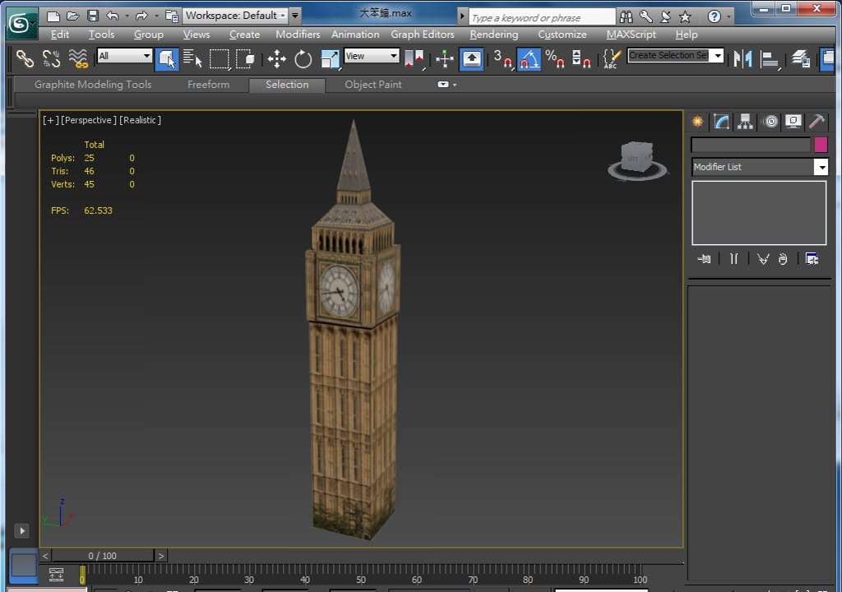This screenshot has width=842, height=592.
Task: Click the Configure Modifier Sets icon
Action: coord(812,259)
